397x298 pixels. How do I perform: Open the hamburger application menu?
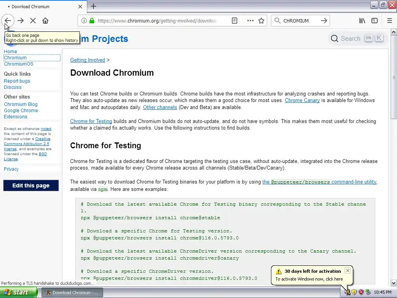pos(390,21)
